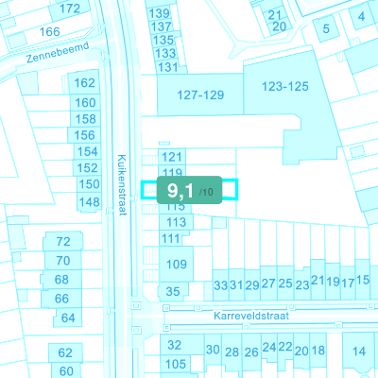Select building 127-129 on the map
Screen dimensions: 378x378
(200, 94)
